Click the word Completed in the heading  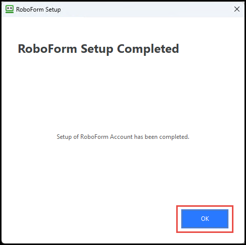point(148,49)
